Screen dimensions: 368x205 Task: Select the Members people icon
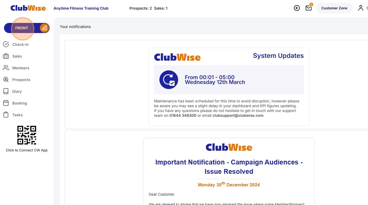click(x=6, y=68)
